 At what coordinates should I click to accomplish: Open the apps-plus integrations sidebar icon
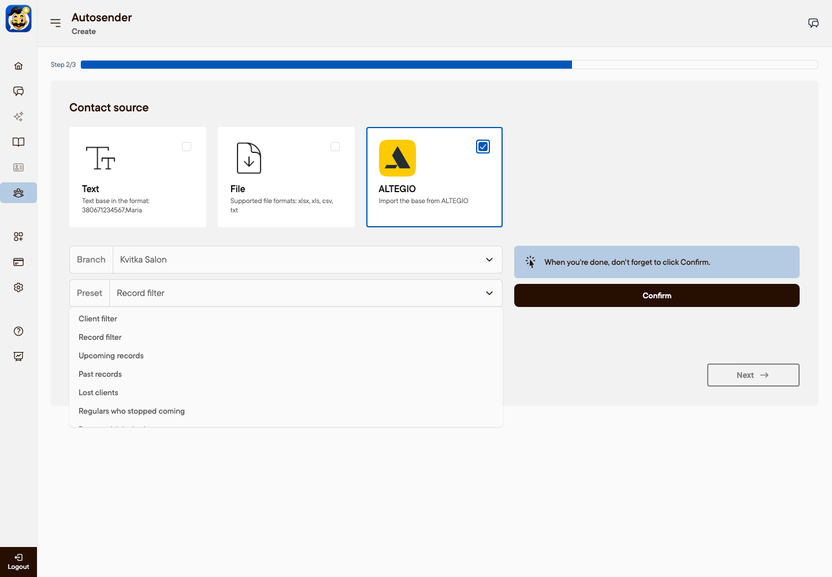click(x=18, y=237)
